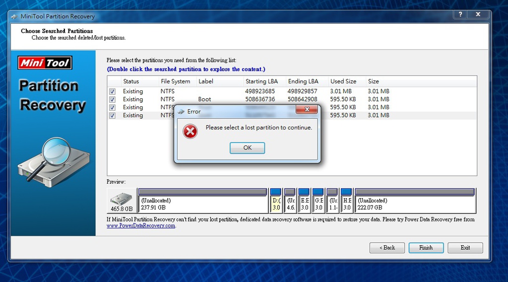508x282 pixels.
Task: Select the E: partition block in Preview
Action: click(304, 201)
